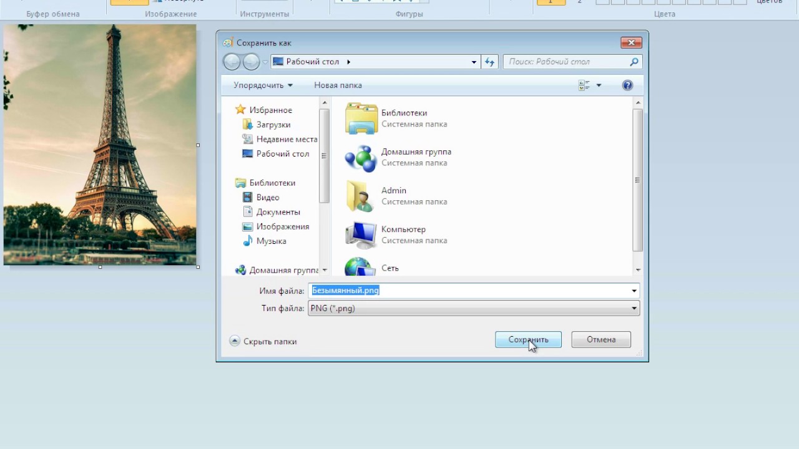The width and height of the screenshot is (799, 449).
Task: Click the file list scrollbar up arrow
Action: [638, 102]
